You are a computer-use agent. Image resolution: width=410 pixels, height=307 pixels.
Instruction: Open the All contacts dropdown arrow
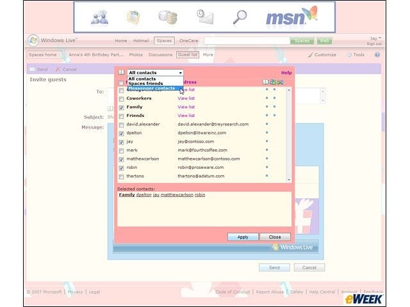point(180,73)
